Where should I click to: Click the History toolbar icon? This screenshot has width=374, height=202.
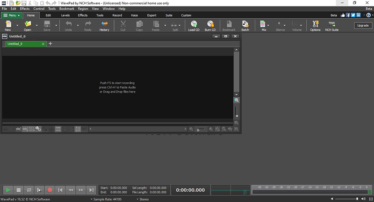coord(104,26)
